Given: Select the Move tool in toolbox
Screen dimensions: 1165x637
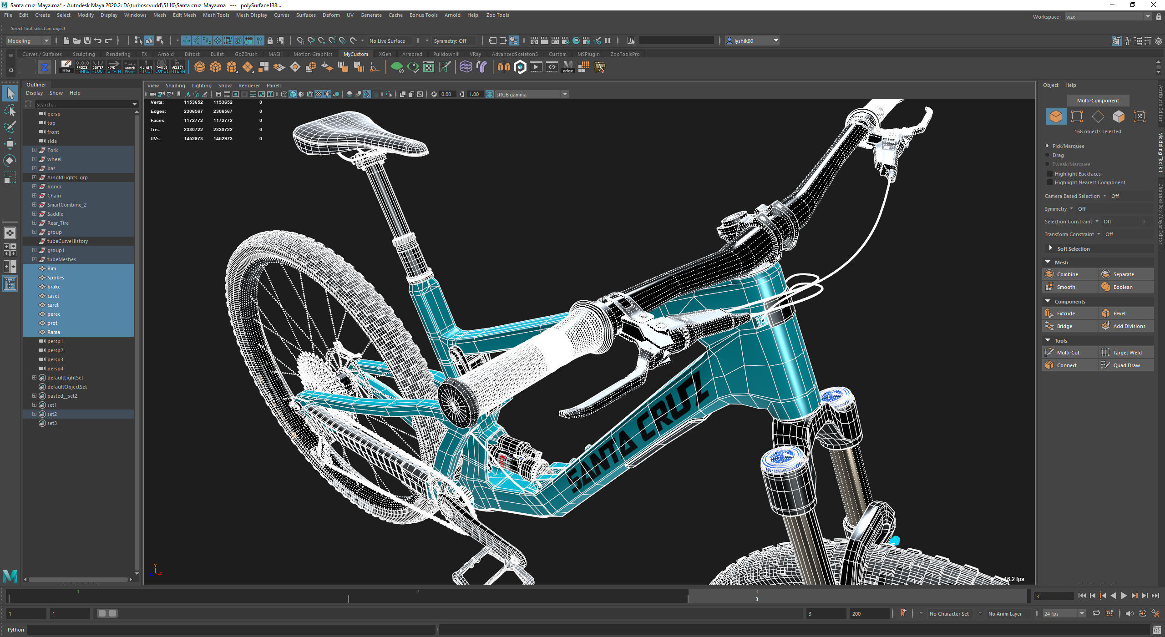Looking at the screenshot, I should coord(10,143).
